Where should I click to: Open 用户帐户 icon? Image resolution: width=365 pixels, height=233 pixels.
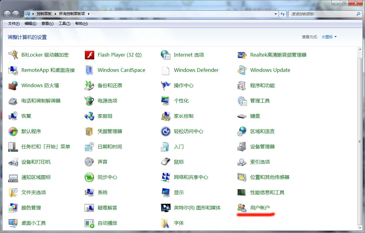pos(242,208)
